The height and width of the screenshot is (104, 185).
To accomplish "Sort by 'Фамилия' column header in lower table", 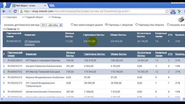I will coord(31,54).
